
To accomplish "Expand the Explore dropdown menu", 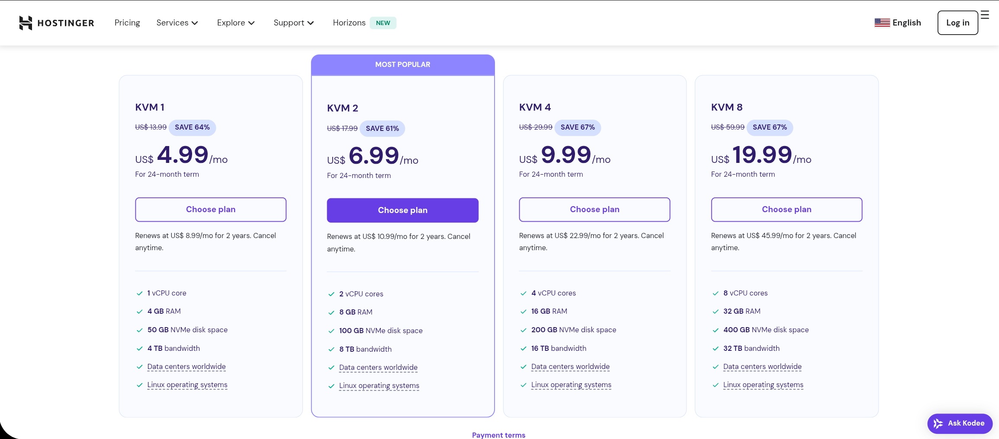I will tap(236, 23).
